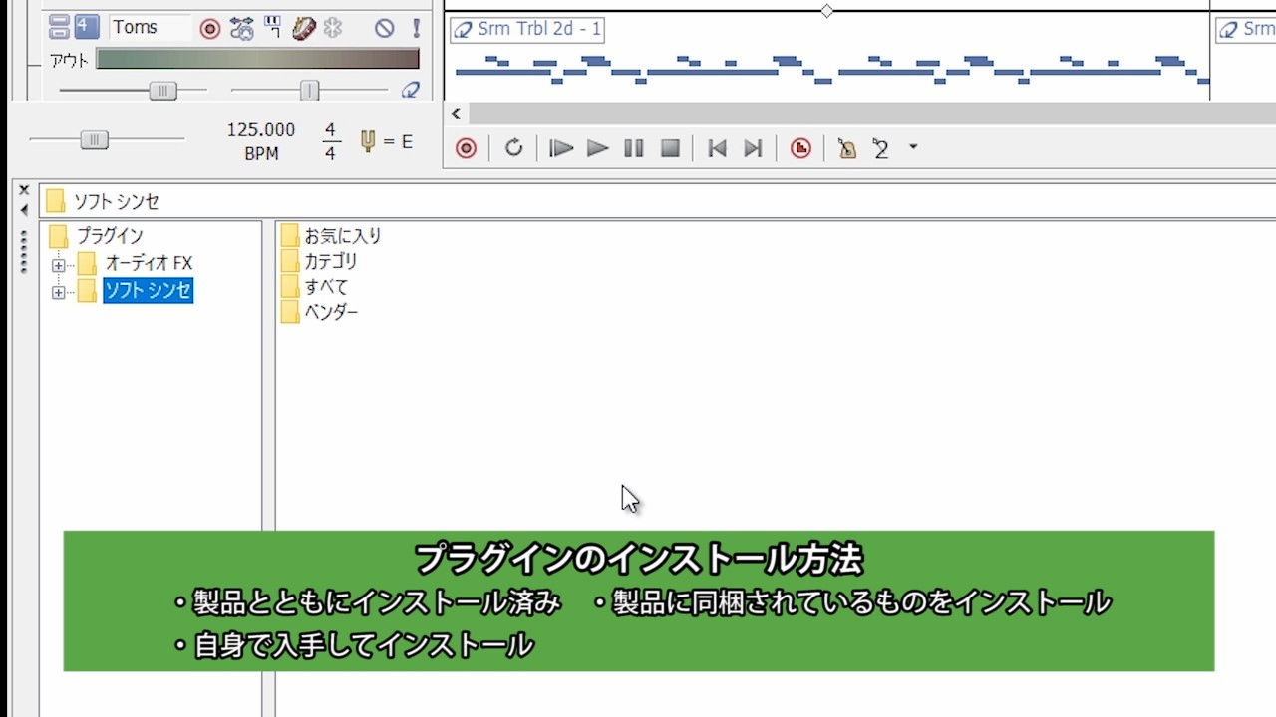This screenshot has width=1276, height=717.
Task: Expand the ソフト シンセ tree node
Action: point(58,290)
